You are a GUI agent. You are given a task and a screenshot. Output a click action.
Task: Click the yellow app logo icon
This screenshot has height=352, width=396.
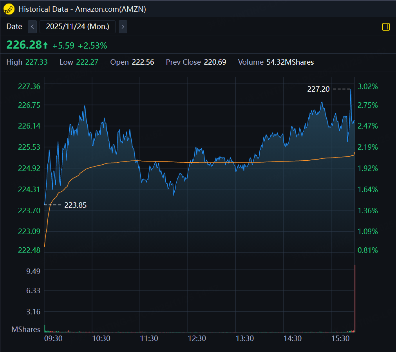click(9, 9)
